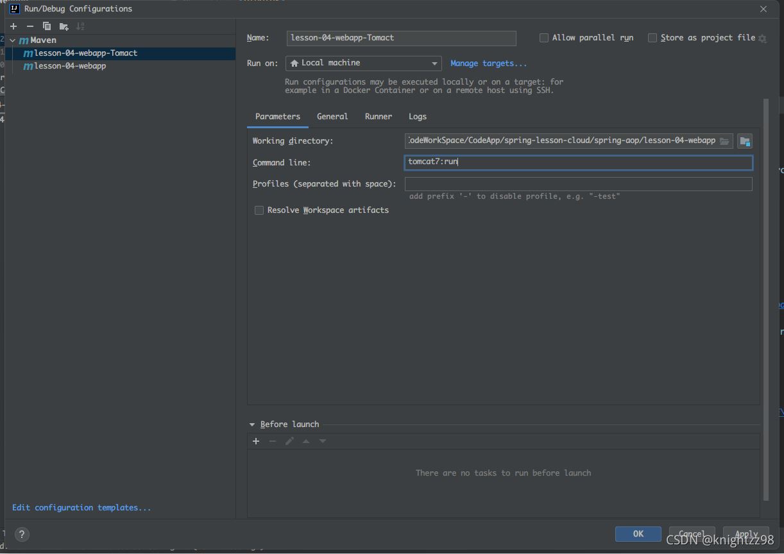Open Edit configuration templates link
This screenshot has height=554, width=784.
(x=81, y=508)
